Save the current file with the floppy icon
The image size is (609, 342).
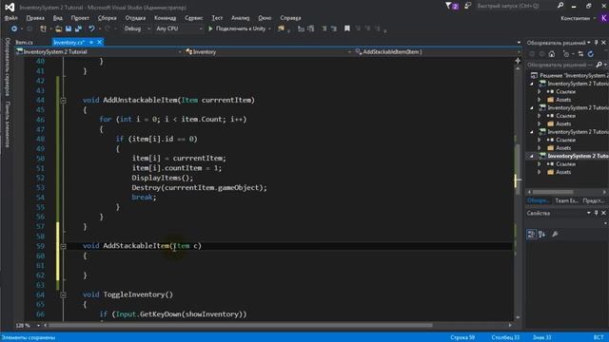pyautogui.click(x=69, y=28)
